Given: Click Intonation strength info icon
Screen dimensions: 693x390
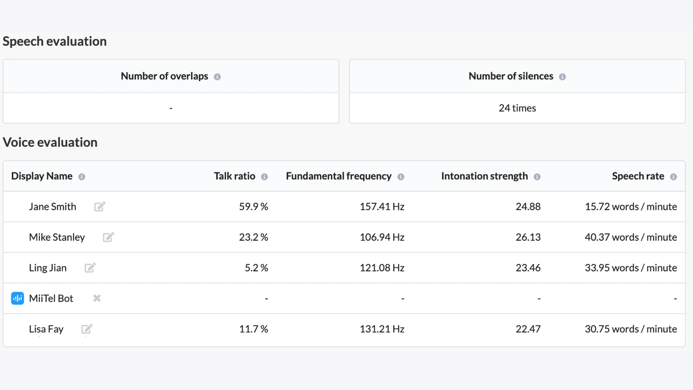Looking at the screenshot, I should coord(537,177).
